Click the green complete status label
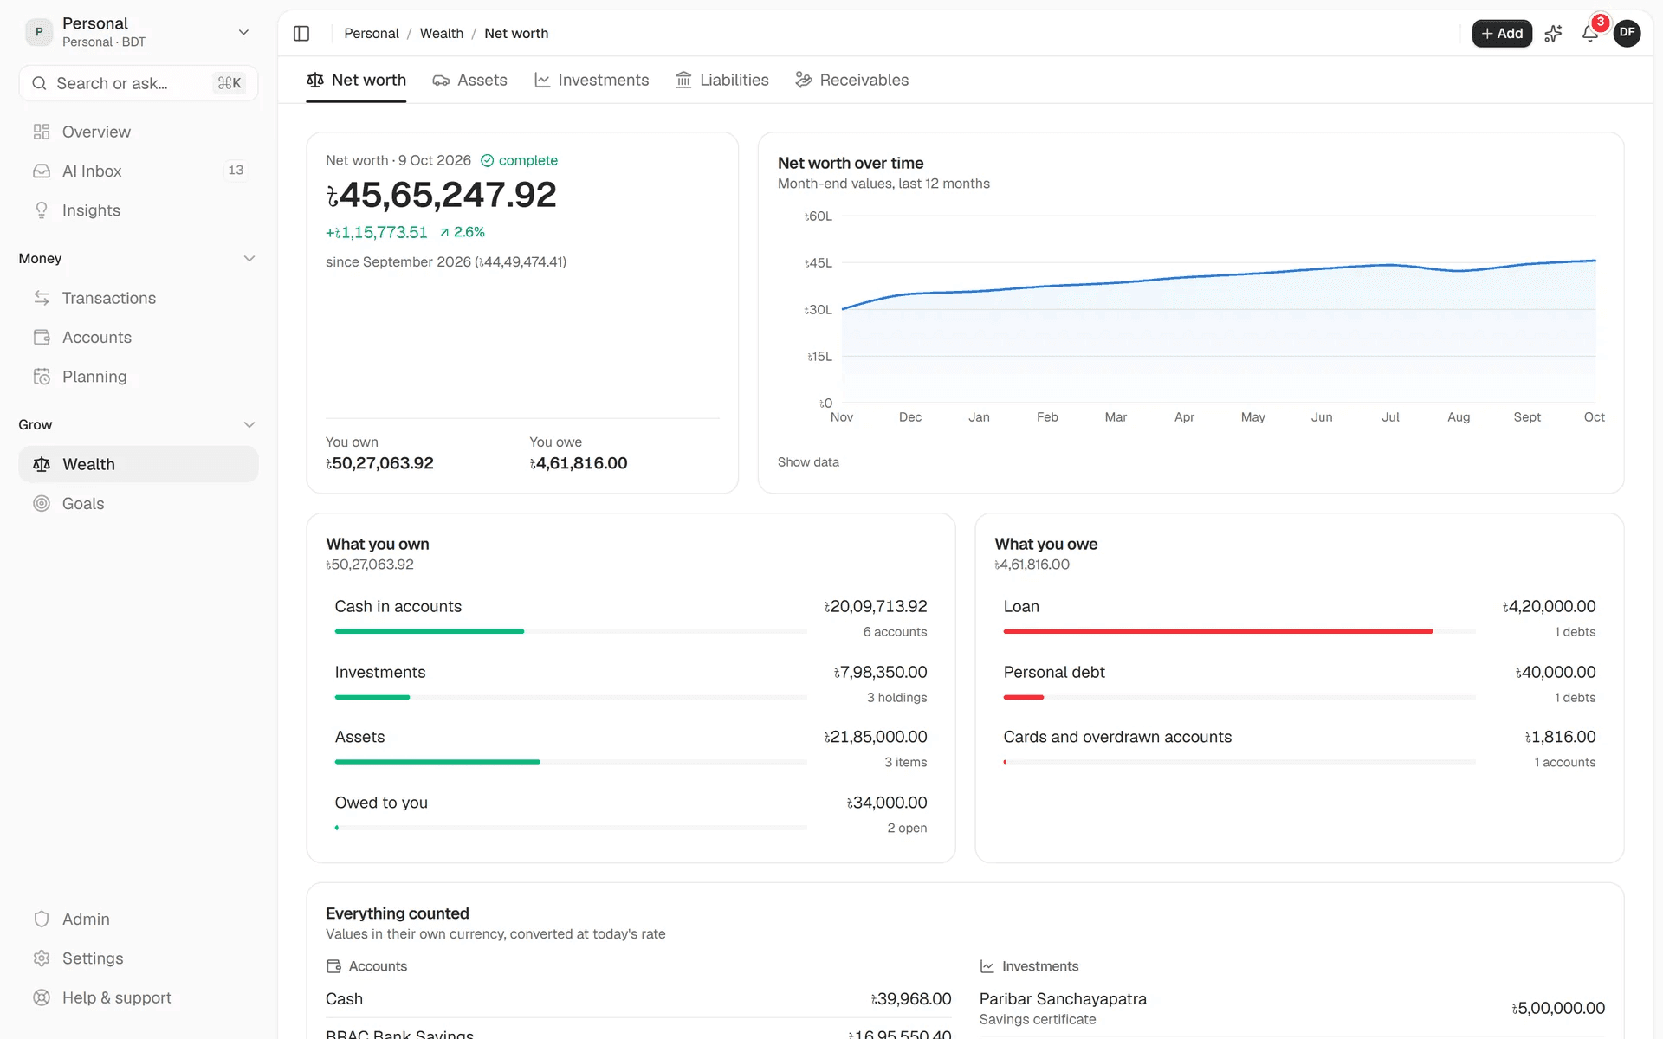Image resolution: width=1663 pixels, height=1039 pixels. coord(519,160)
